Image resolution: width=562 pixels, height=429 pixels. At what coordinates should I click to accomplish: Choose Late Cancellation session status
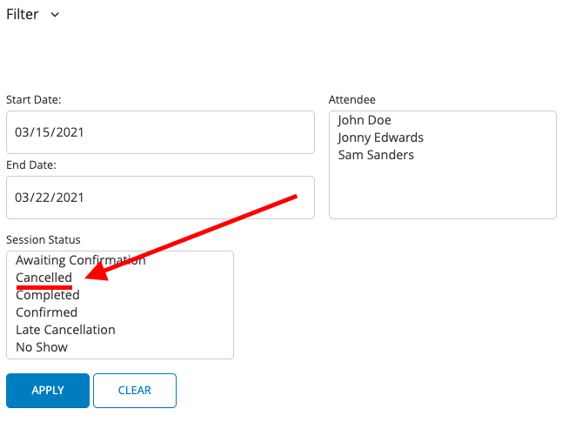click(x=65, y=330)
